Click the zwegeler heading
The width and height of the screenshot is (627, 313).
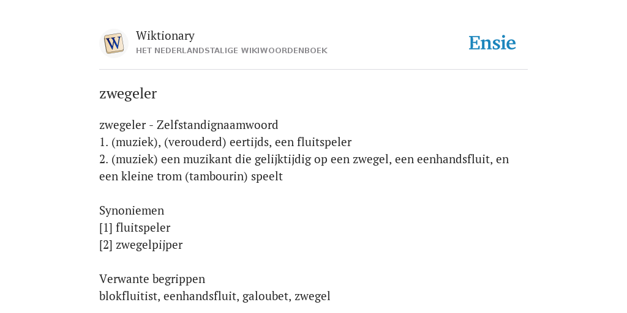(x=128, y=94)
